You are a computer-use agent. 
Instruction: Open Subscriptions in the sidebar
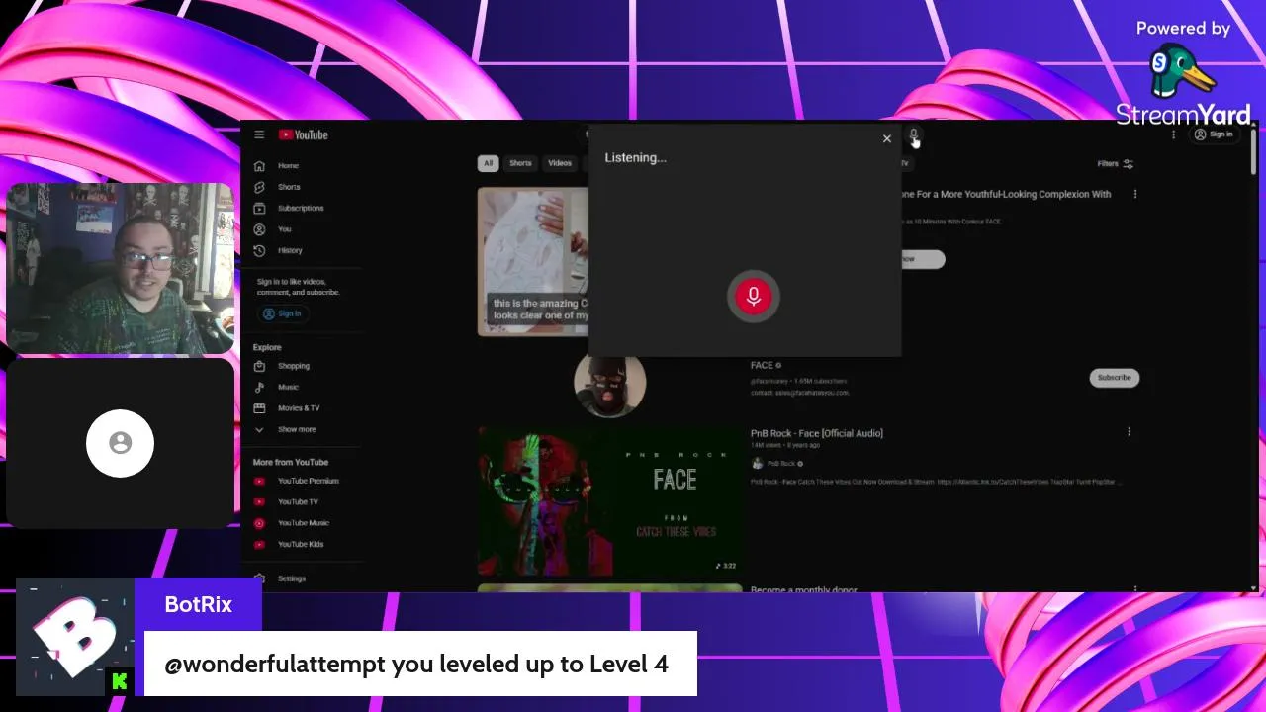[x=301, y=208]
